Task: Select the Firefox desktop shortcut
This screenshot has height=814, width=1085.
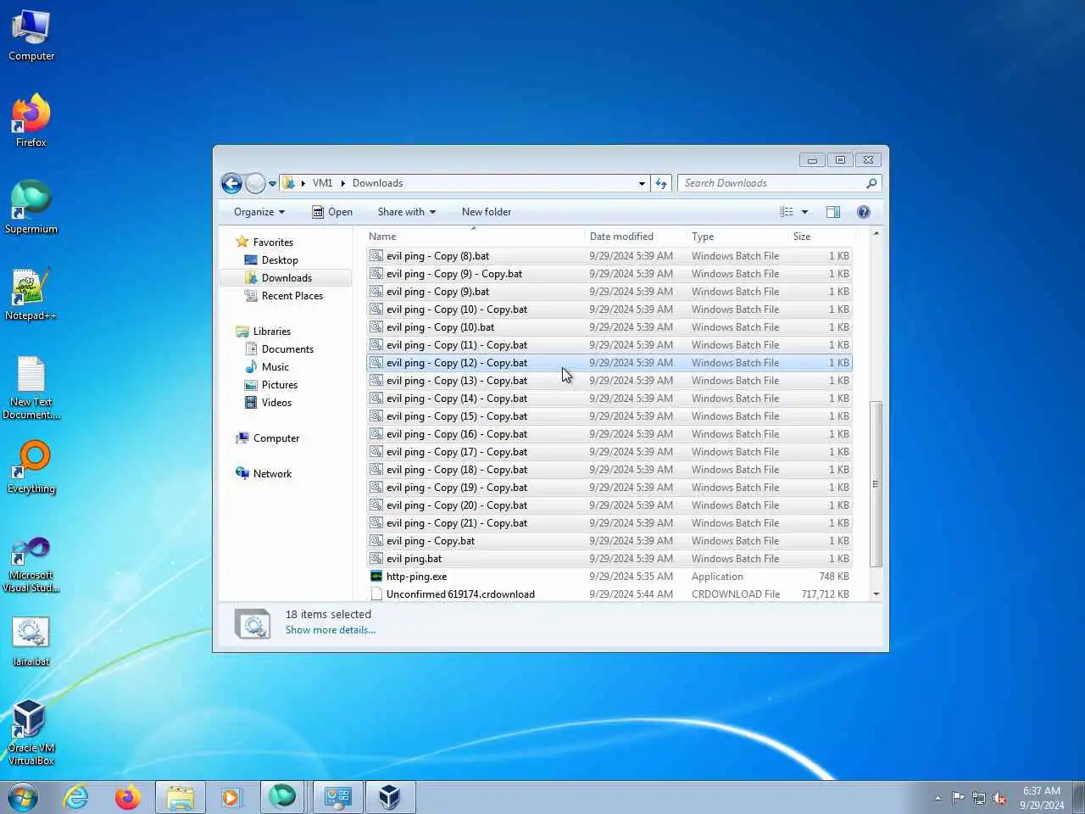Action: pyautogui.click(x=31, y=121)
